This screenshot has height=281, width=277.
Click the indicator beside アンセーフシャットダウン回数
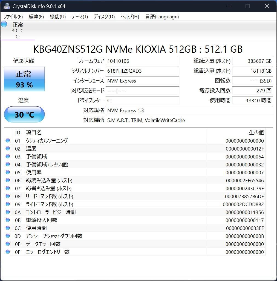click(8, 236)
